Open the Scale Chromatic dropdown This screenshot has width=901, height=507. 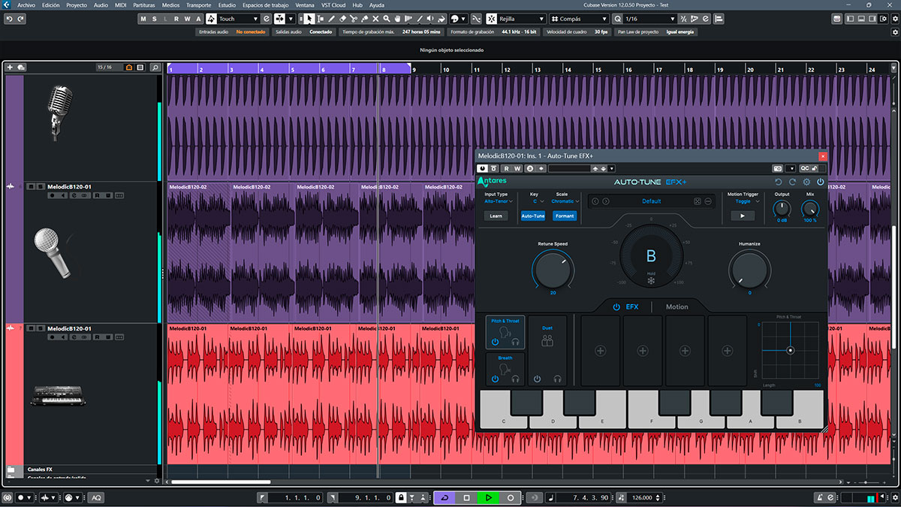pos(564,201)
